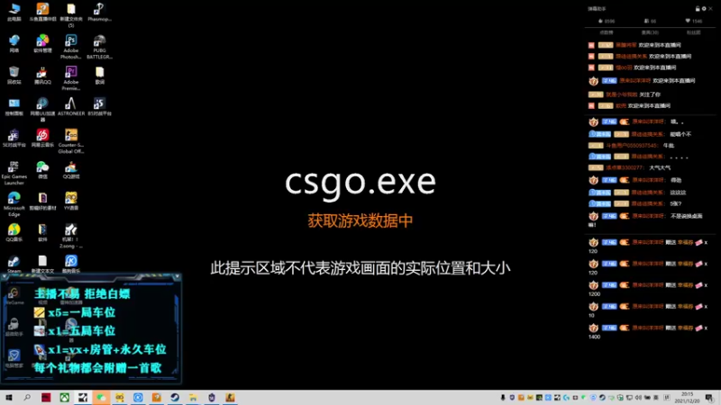
Task: Select the '获取游戏数据中' status text
Action: pyautogui.click(x=360, y=220)
